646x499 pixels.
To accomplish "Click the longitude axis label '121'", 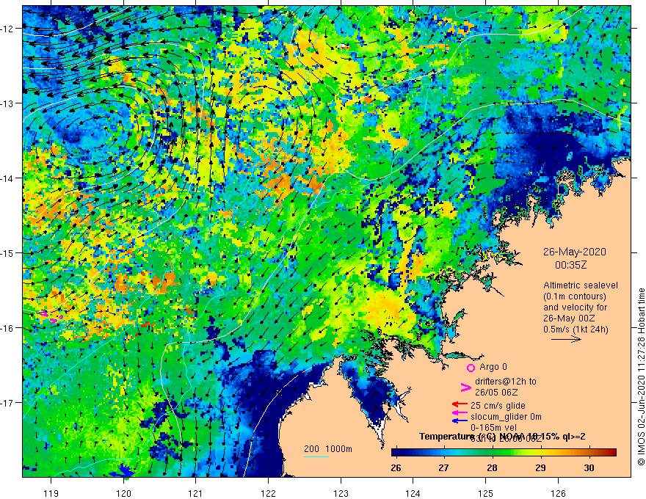I will pyautogui.click(x=195, y=493).
